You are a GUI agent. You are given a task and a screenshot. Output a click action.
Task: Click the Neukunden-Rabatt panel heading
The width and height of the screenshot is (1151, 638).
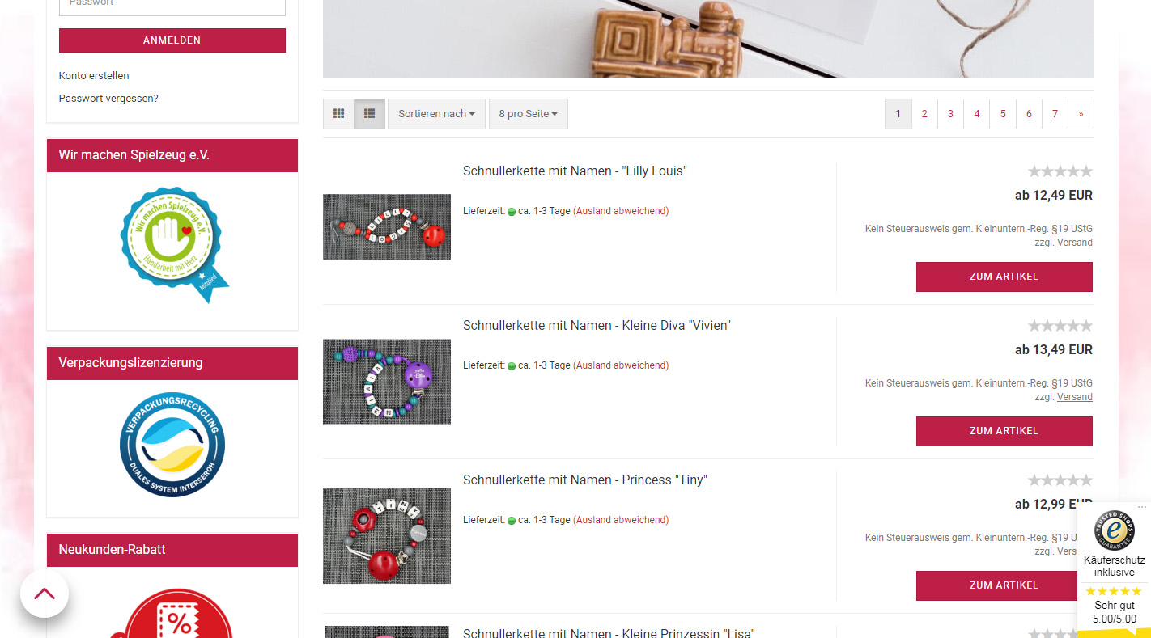click(172, 550)
